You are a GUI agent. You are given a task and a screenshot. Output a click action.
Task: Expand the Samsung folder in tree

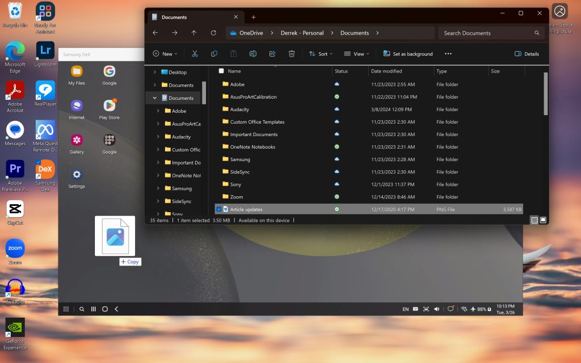158,188
